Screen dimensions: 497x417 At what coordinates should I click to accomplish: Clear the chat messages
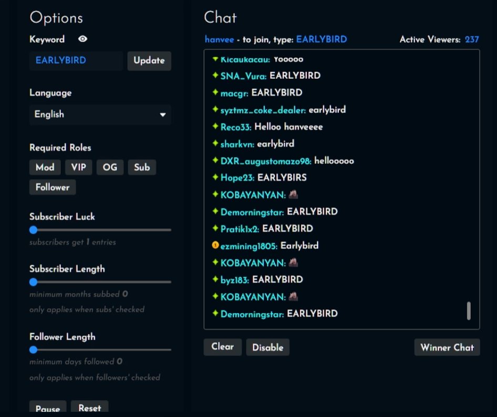(223, 347)
